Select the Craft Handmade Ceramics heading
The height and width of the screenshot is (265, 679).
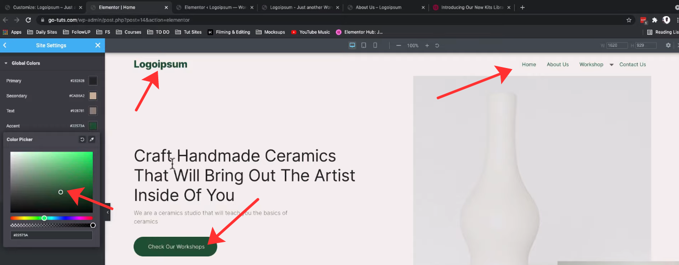click(244, 175)
